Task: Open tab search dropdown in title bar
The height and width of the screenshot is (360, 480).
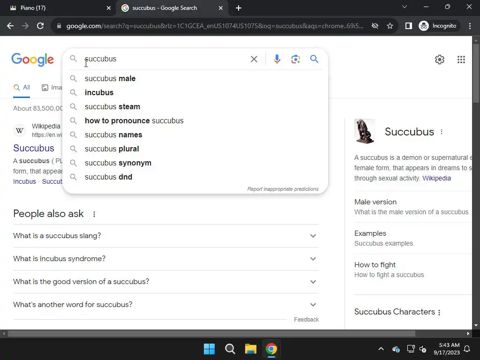Action: [405, 7]
